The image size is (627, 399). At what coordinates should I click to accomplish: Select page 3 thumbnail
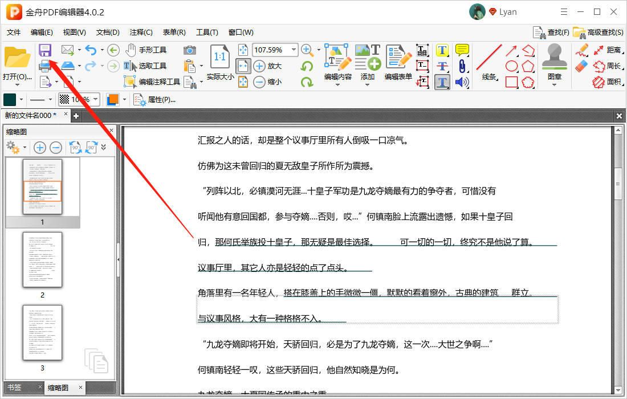pyautogui.click(x=42, y=333)
